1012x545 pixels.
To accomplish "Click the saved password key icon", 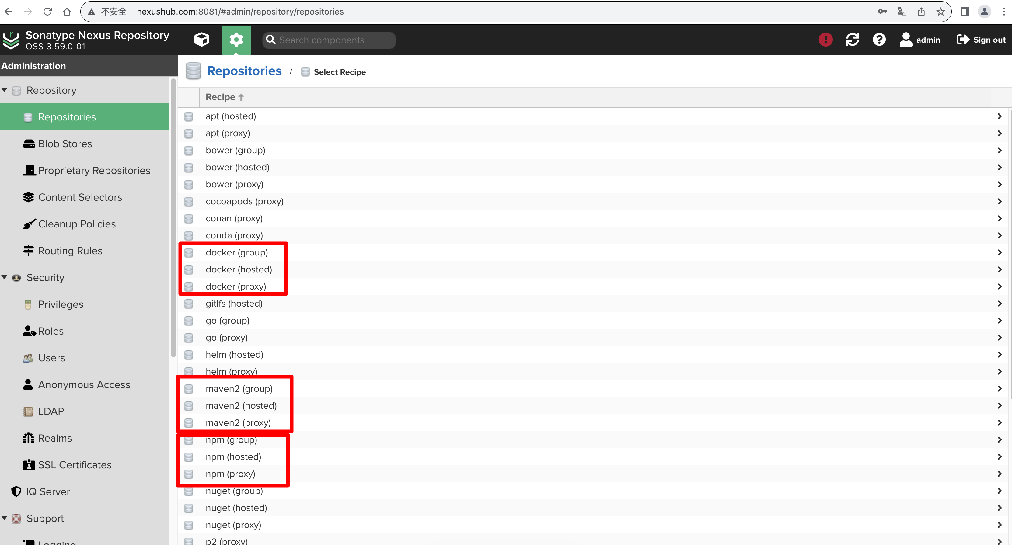I will 882,11.
